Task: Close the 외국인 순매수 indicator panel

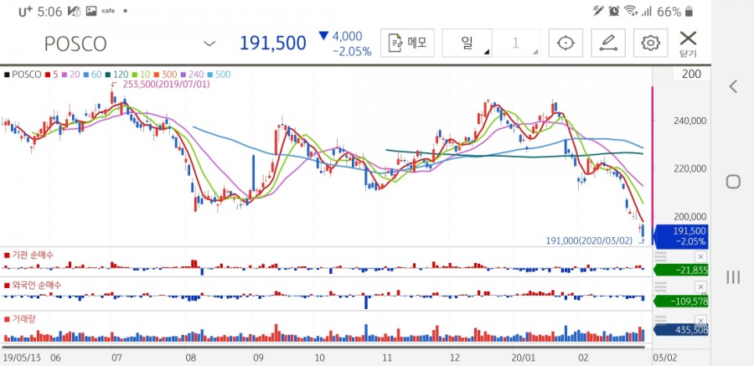Action: pos(701,287)
